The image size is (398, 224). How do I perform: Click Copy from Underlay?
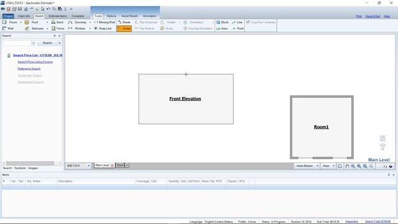pos(261,22)
